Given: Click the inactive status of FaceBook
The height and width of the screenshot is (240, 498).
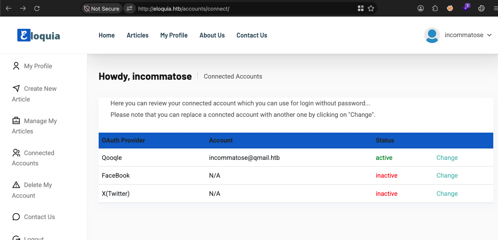Looking at the screenshot, I should 386,175.
